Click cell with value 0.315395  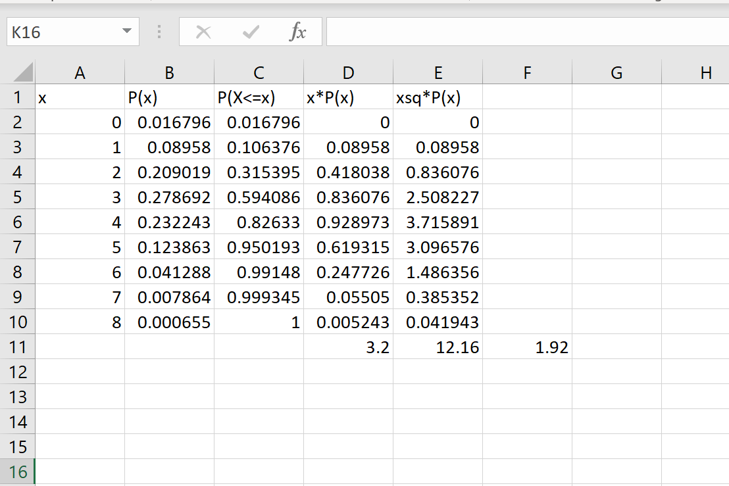click(x=259, y=172)
